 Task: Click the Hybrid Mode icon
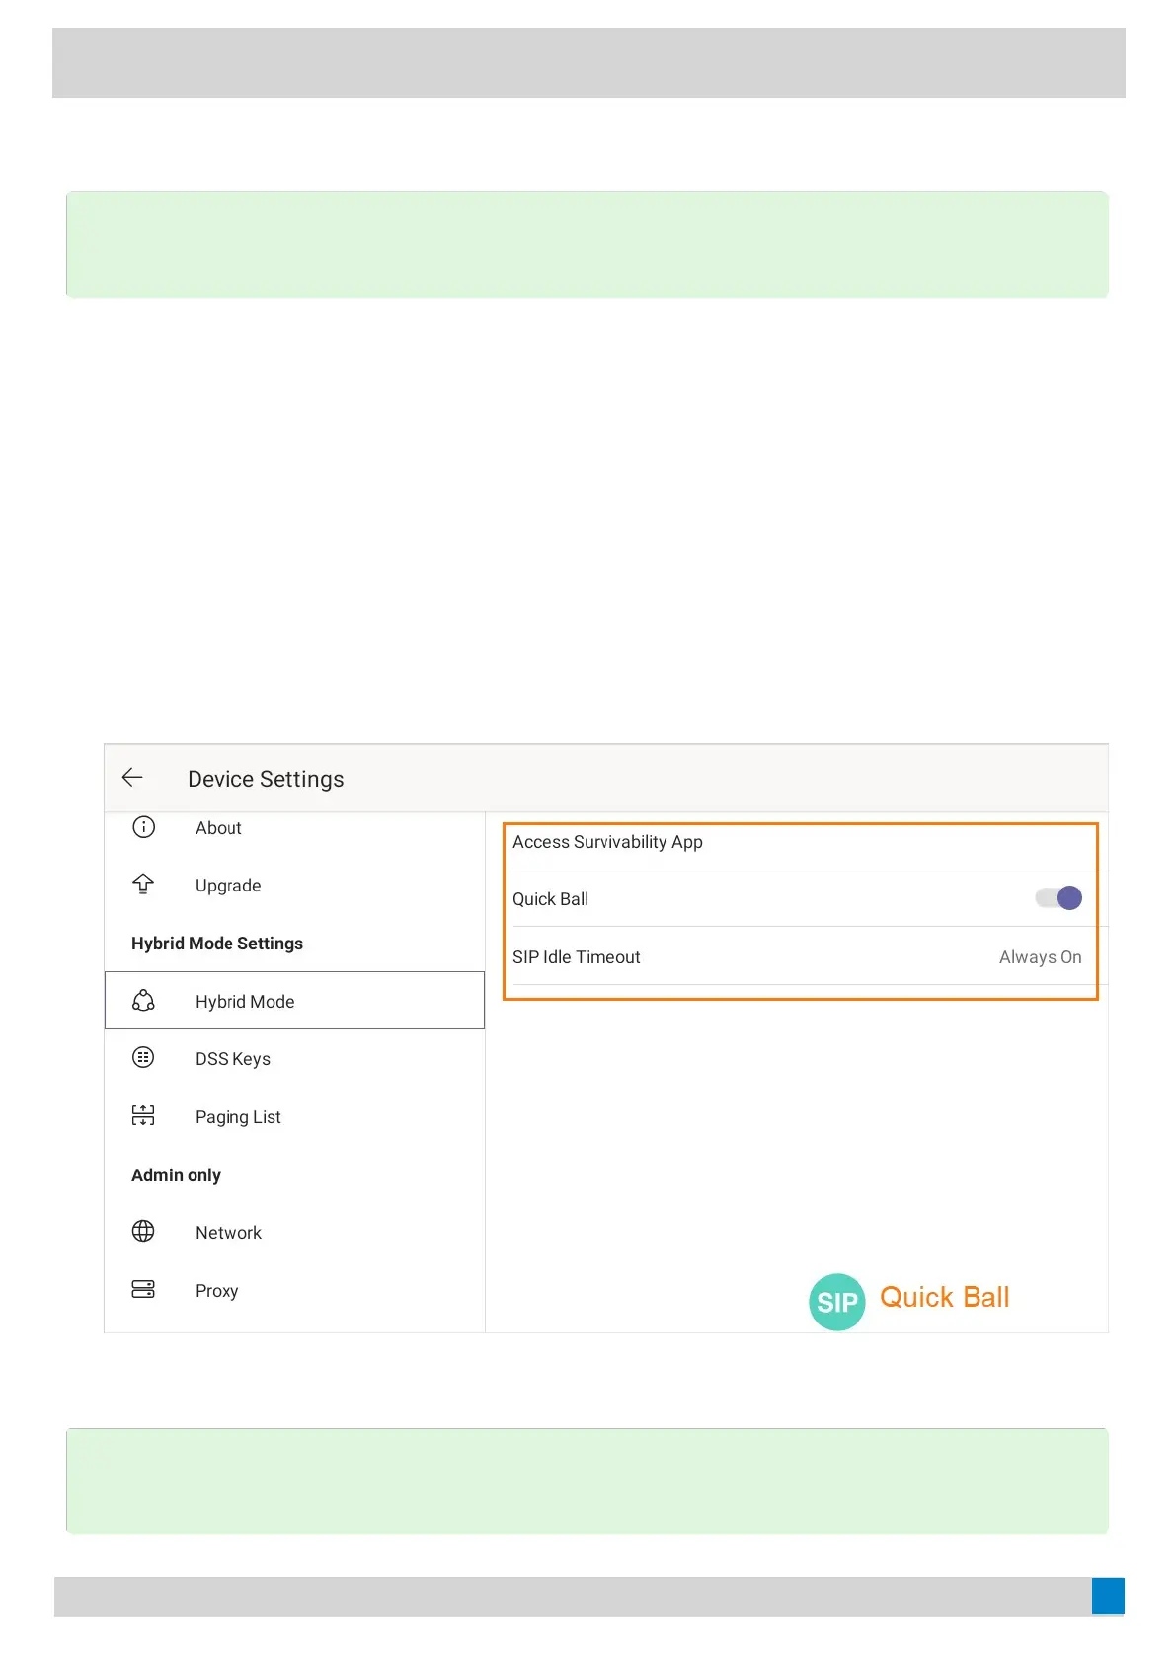(x=144, y=1001)
